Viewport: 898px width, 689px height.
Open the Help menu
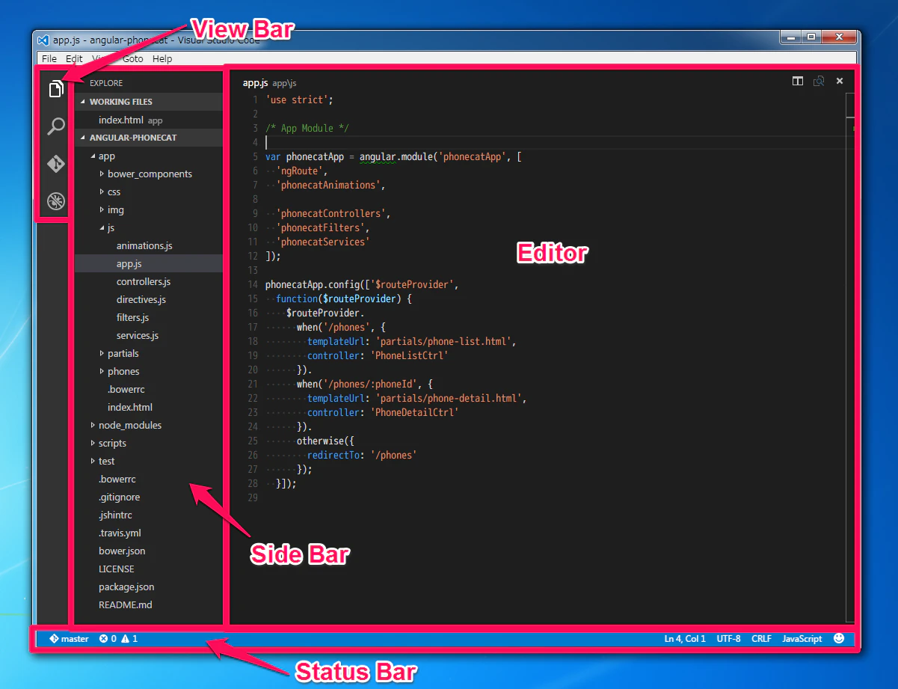pyautogui.click(x=162, y=58)
